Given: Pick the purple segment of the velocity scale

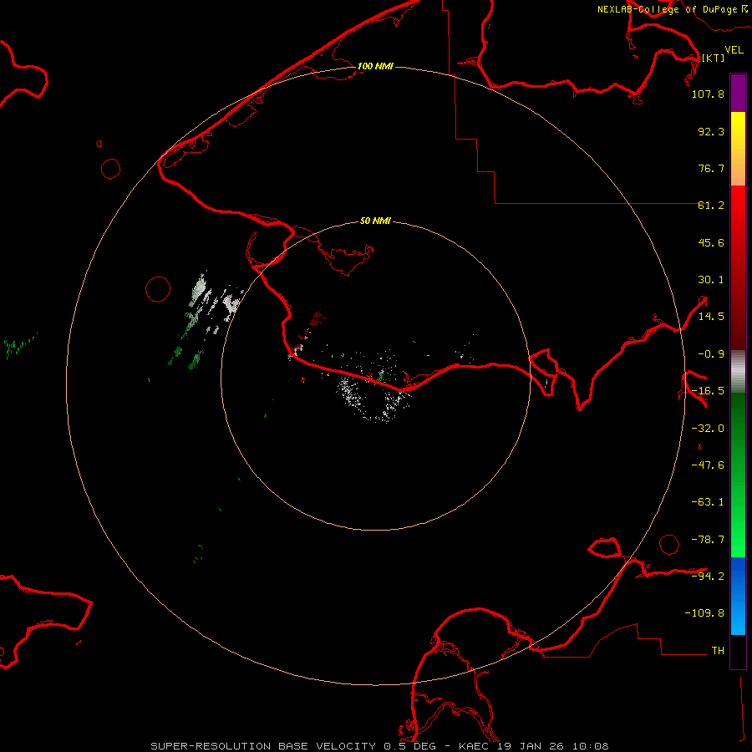Looking at the screenshot, I should point(738,93).
